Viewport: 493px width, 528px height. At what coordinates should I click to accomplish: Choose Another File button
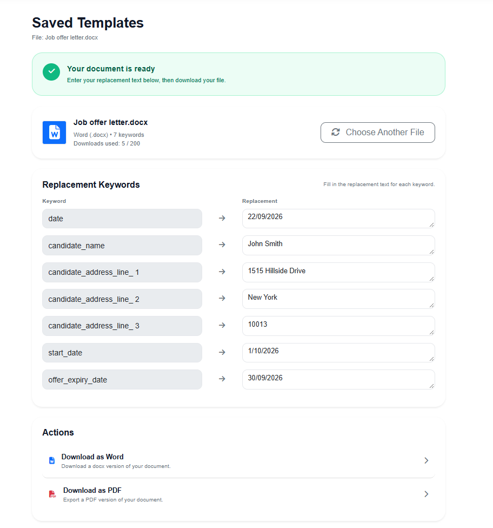(x=377, y=133)
